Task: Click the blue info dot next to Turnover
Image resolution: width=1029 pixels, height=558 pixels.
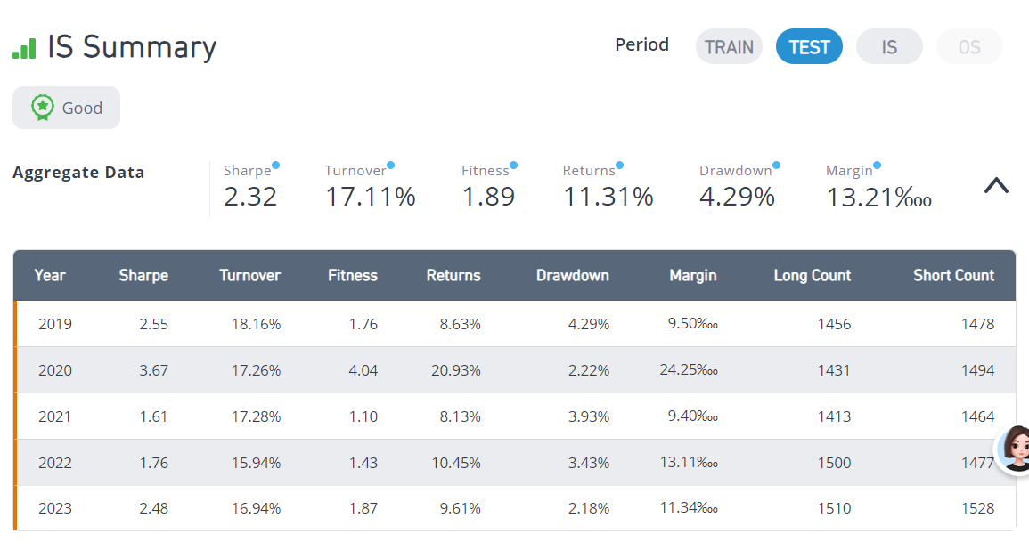Action: point(390,166)
